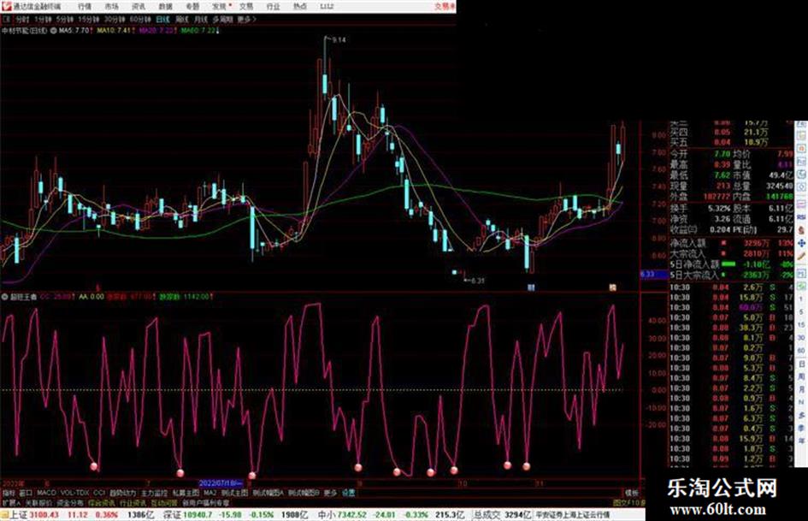Open the 热点 menu item
This screenshot has width=808, height=521.
(x=300, y=7)
